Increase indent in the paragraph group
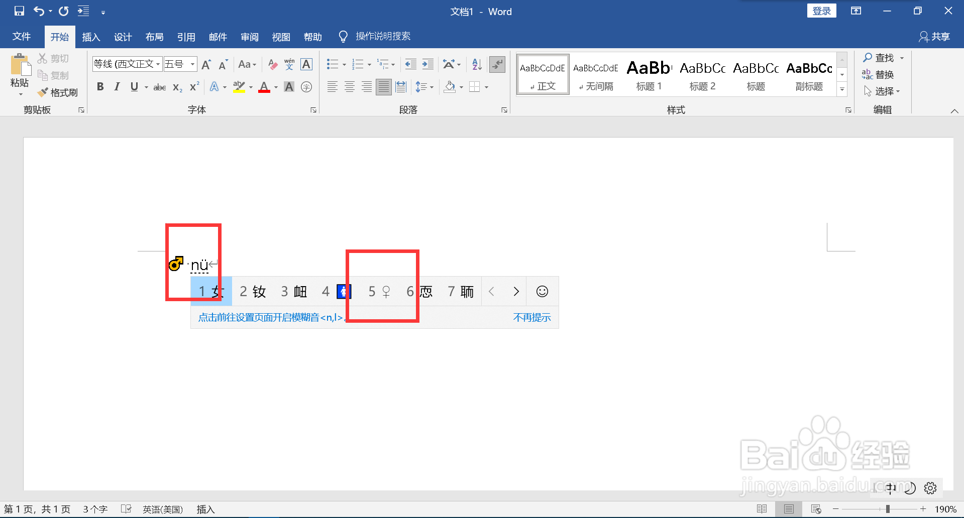This screenshot has width=964, height=518. click(428, 64)
